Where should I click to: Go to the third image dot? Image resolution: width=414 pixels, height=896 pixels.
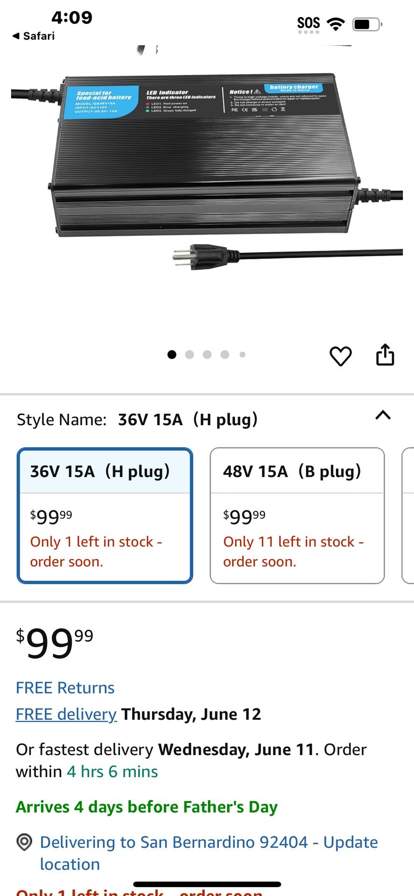207,355
